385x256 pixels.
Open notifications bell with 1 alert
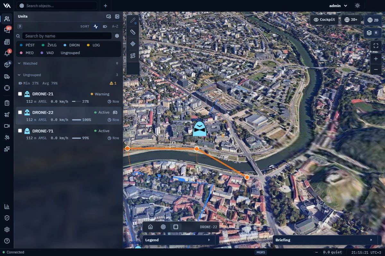pyautogui.click(x=7, y=53)
